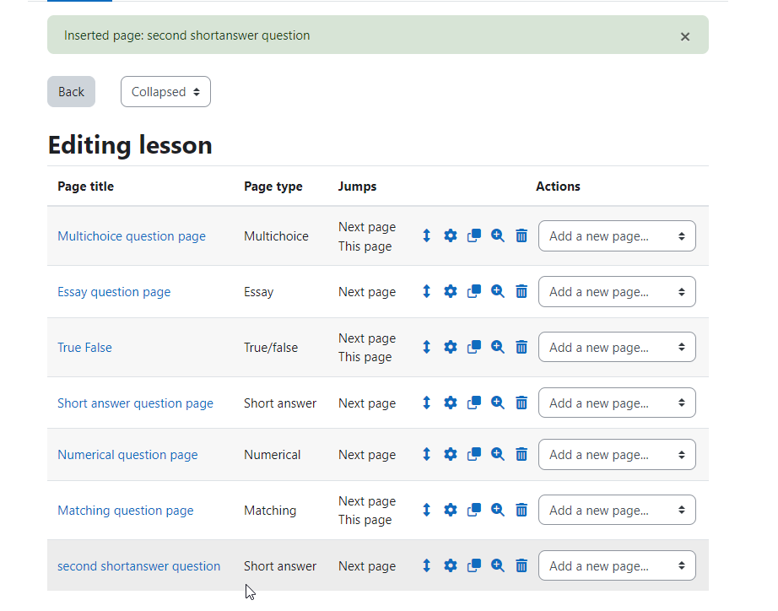Click move icon for Matching question page
The width and height of the screenshot is (778, 611).
(427, 510)
